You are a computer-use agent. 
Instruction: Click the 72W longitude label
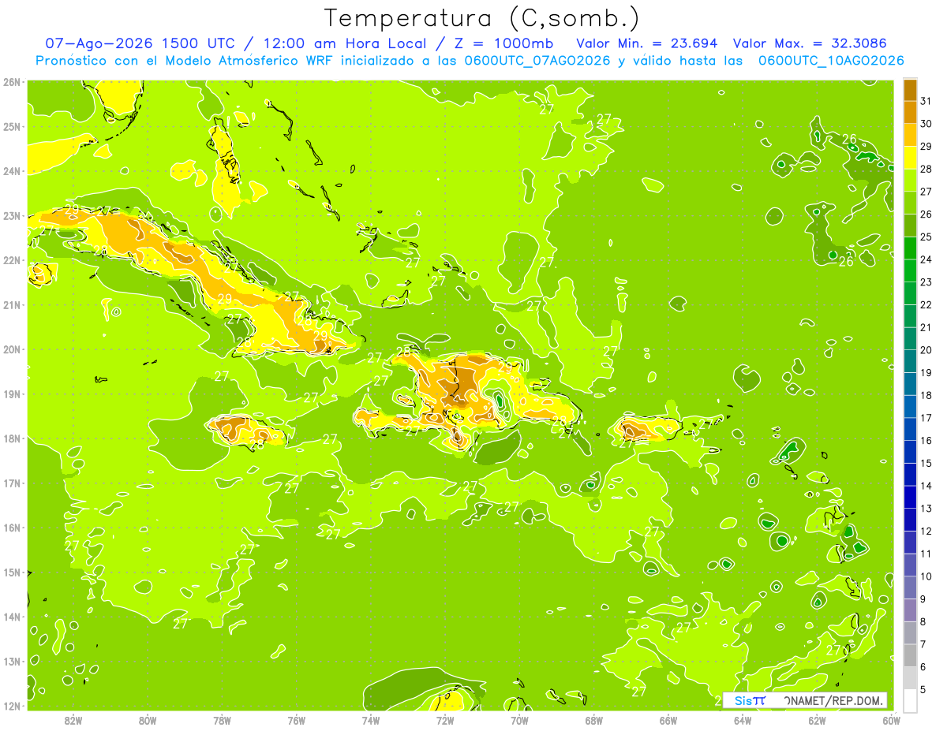(x=445, y=720)
